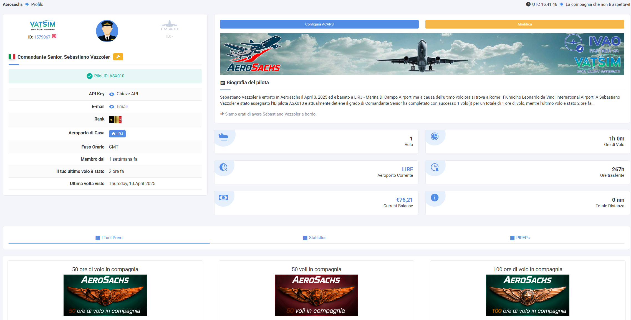Open current airport LIRF link
The width and height of the screenshot is (631, 320).
(407, 169)
